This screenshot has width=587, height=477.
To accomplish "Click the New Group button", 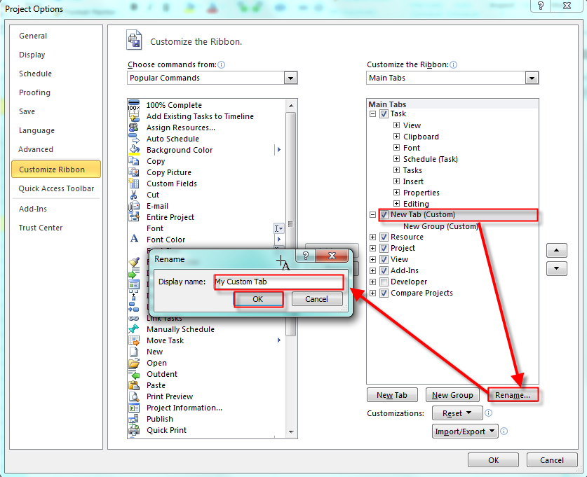I will pos(452,395).
